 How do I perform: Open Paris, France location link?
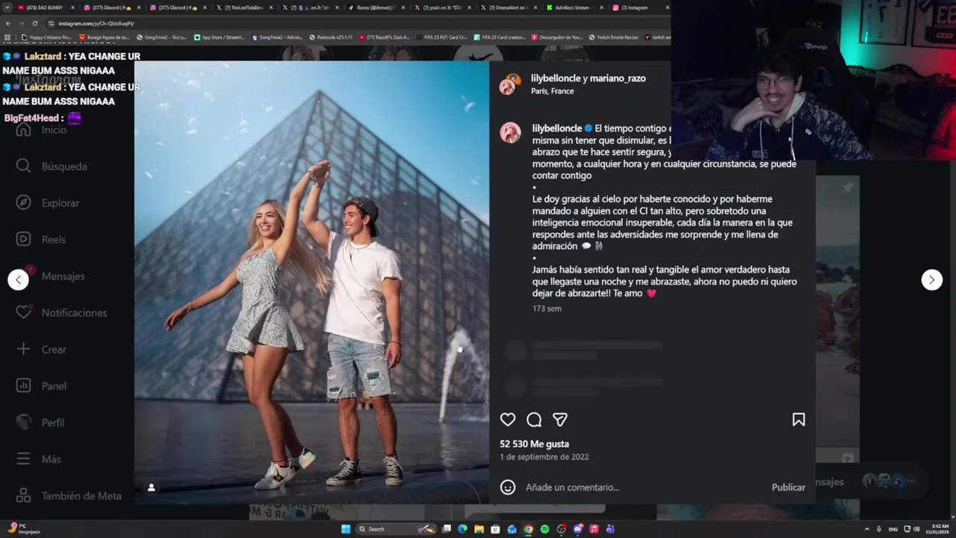[x=553, y=91]
